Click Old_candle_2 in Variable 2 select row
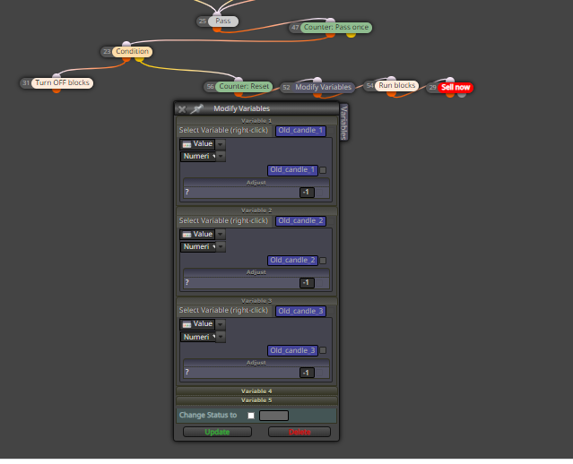573x464 pixels. tap(300, 221)
